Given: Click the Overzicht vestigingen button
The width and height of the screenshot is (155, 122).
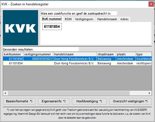Looking at the screenshot, I should (x=130, y=101).
